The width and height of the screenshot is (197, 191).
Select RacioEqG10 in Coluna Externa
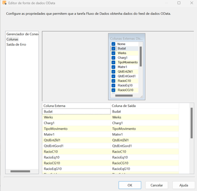(76, 169)
